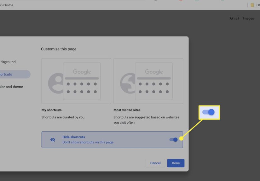Click "Shortcuts are curated by you" description

(x=63, y=117)
